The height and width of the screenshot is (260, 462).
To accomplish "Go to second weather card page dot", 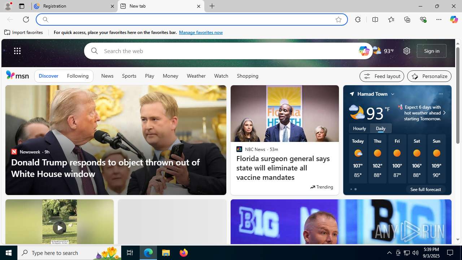I will [x=356, y=189].
